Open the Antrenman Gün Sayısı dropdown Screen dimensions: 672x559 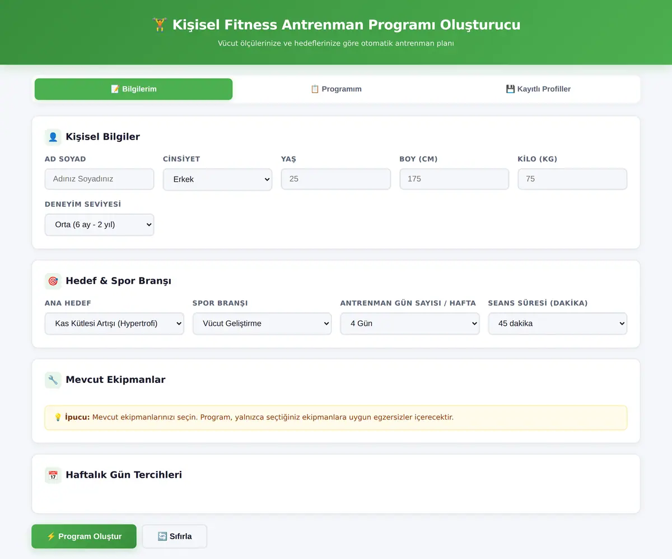click(x=410, y=324)
